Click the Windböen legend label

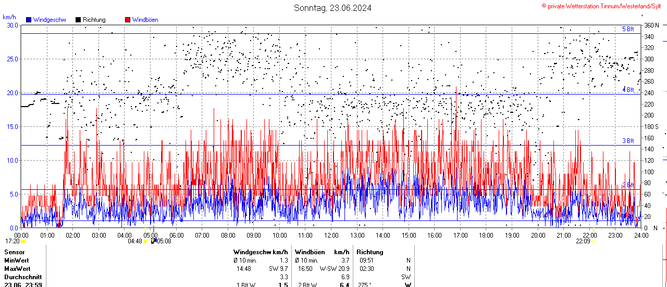click(145, 20)
